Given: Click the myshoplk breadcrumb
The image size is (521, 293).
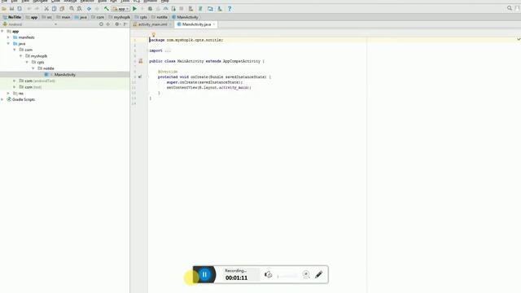Looking at the screenshot, I should 120,17.
